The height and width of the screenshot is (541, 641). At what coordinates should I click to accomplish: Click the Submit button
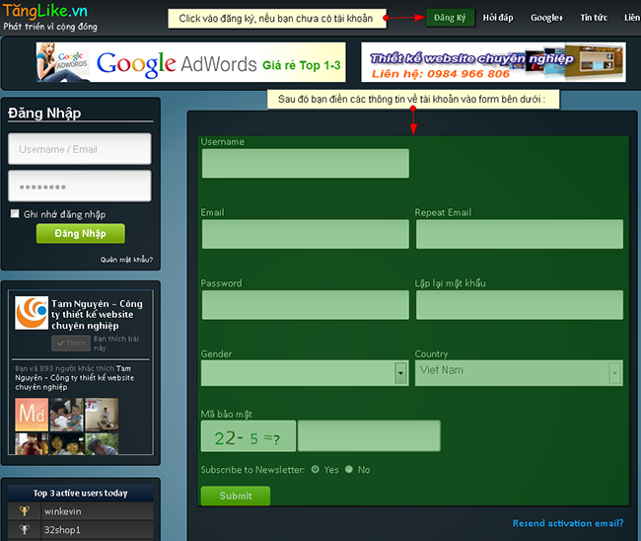[x=236, y=496]
